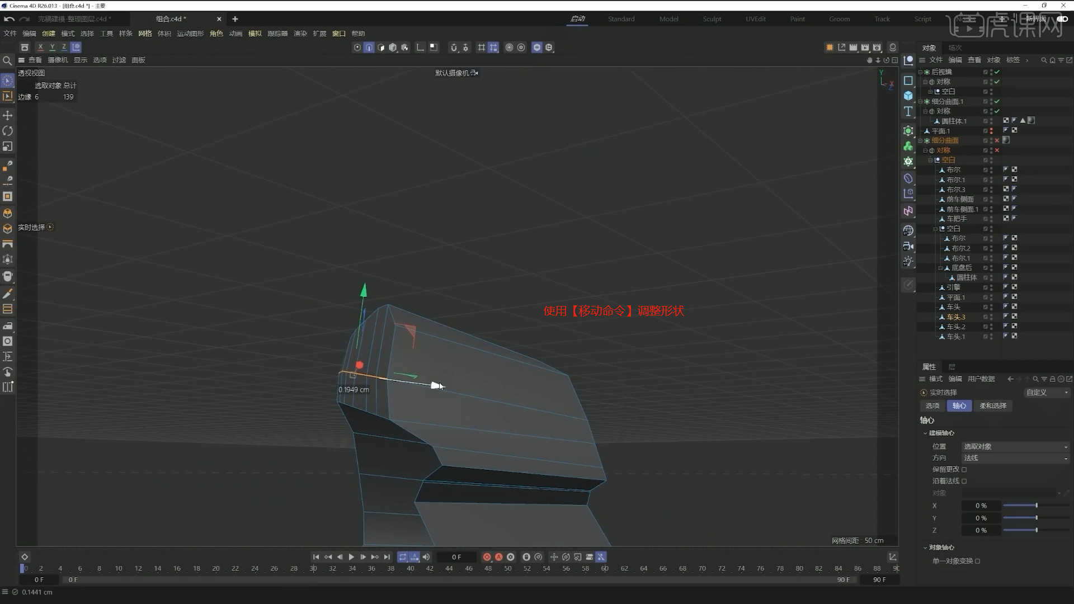Click the coordinate system icon next to Z
This screenshot has height=604, width=1074.
pyautogui.click(x=76, y=47)
